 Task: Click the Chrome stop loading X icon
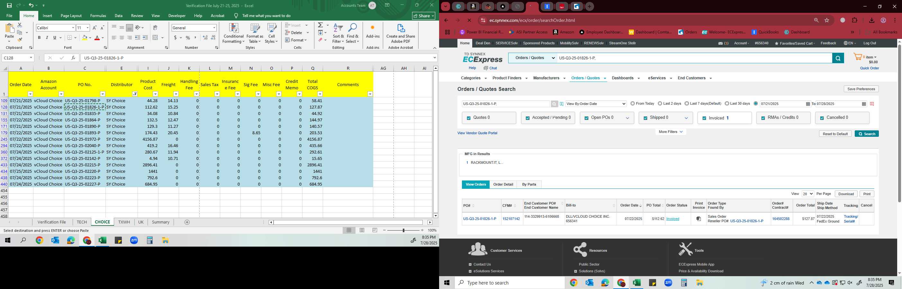470,20
